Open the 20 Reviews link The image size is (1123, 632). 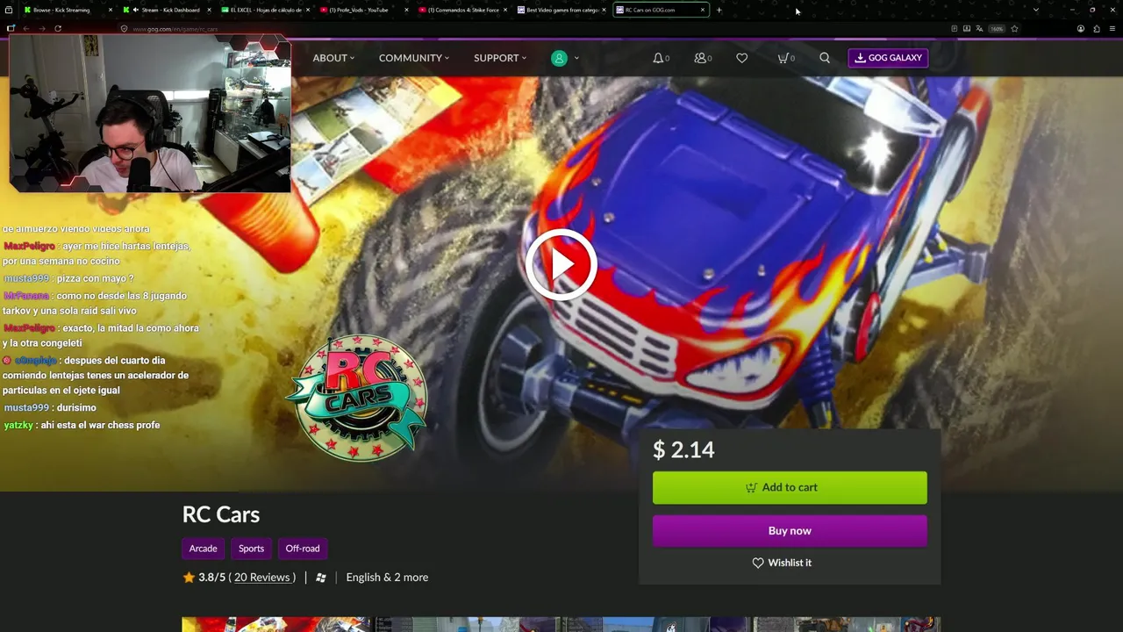(261, 578)
